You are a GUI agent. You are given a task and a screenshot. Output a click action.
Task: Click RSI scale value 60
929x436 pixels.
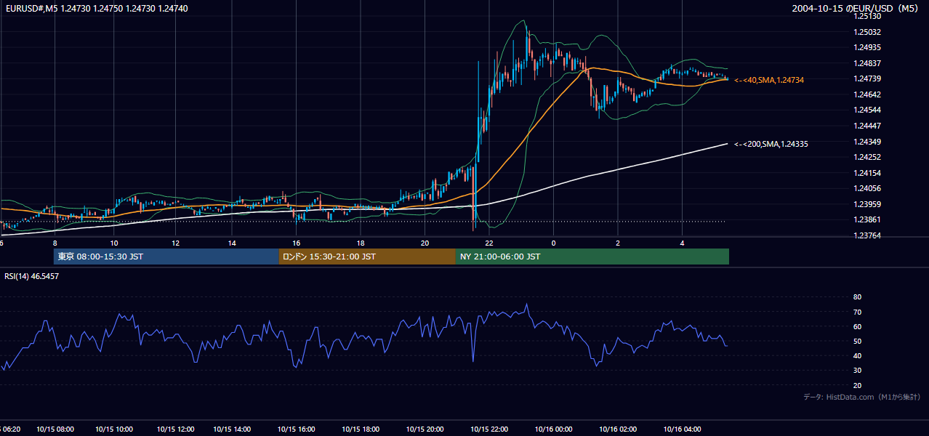pos(858,326)
